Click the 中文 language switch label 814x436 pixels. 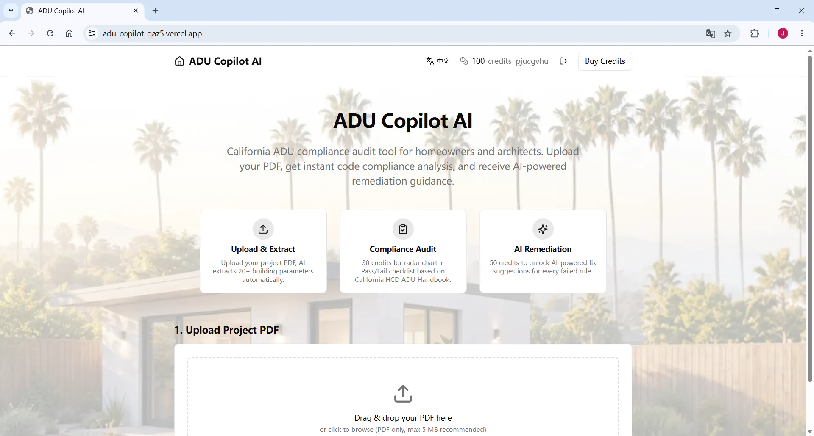[x=443, y=61]
